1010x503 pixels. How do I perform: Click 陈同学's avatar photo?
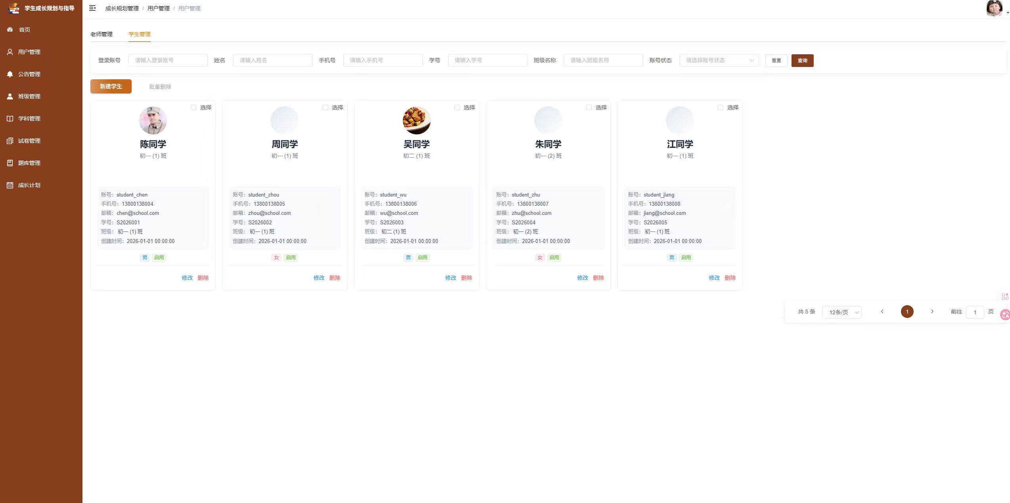click(x=153, y=120)
